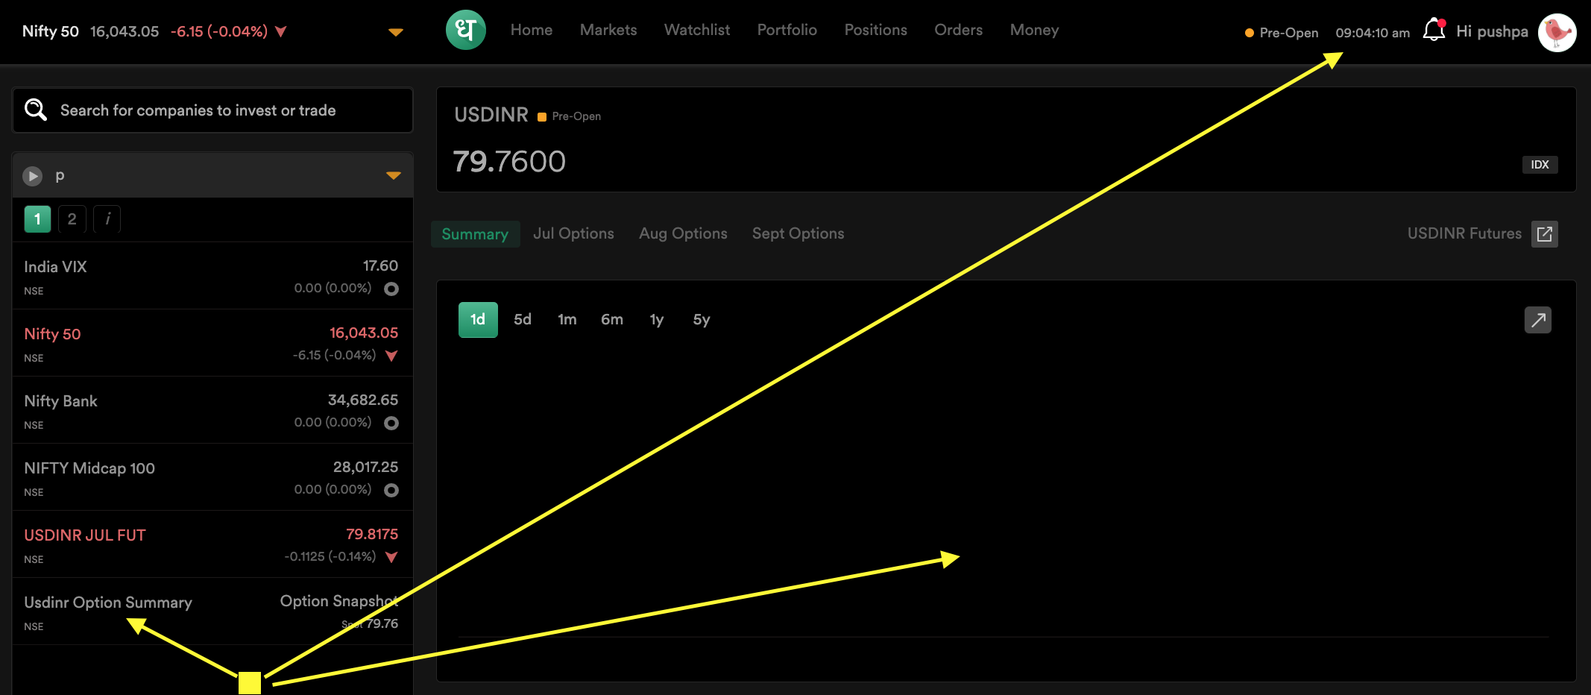Click the IDX badge
1591x695 pixels.
[1539, 165]
